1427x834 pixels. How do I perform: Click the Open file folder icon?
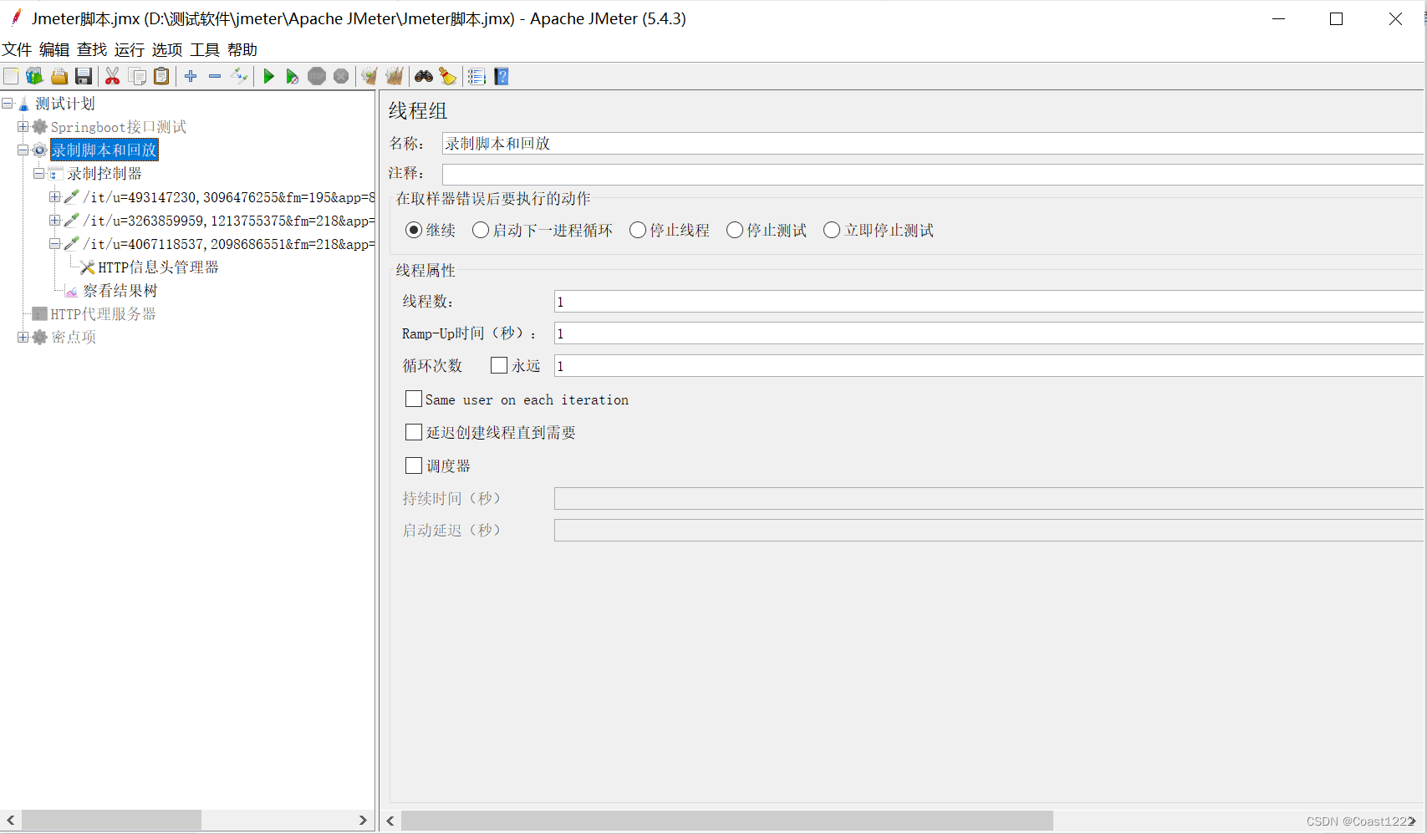tap(59, 77)
